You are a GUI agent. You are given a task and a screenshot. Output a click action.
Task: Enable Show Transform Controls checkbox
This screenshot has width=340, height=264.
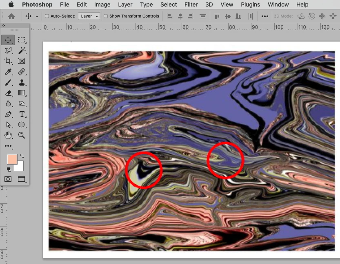pos(106,16)
